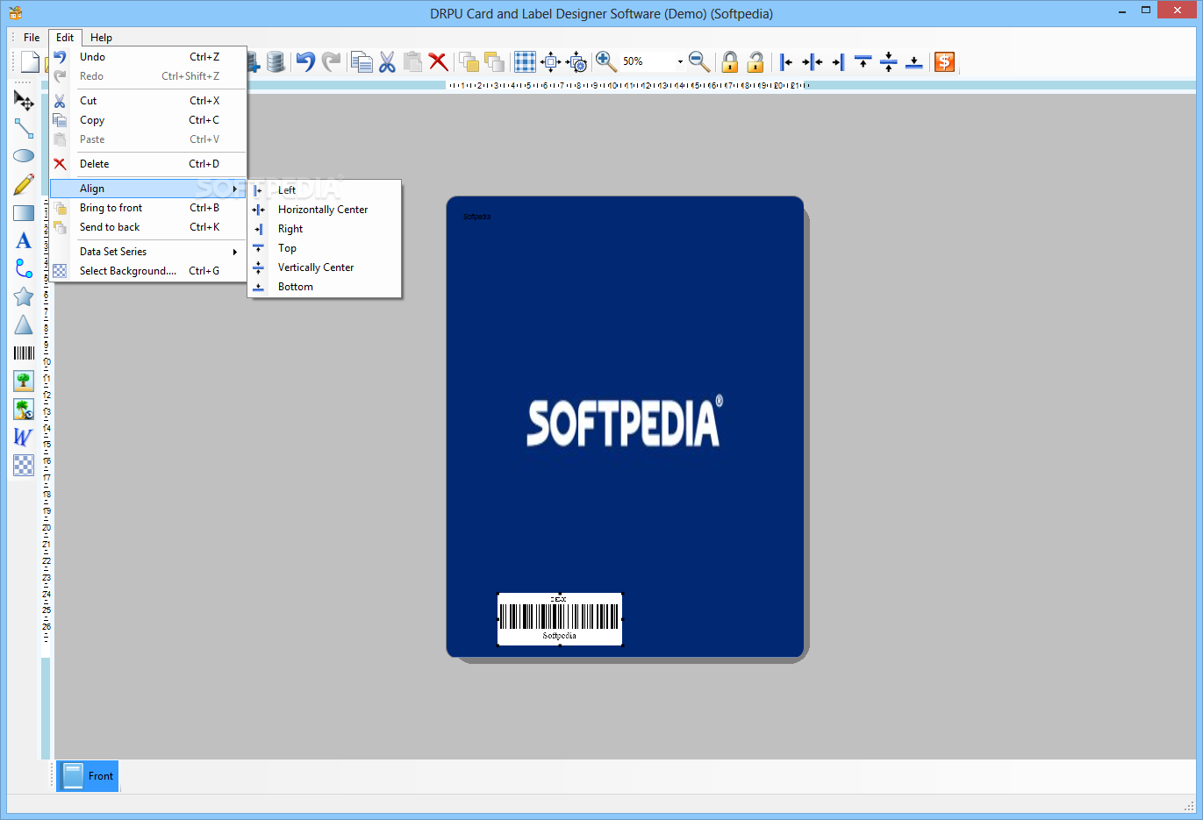Screen dimensions: 1203x820
Task: Select the Pencil tool
Action: pyautogui.click(x=24, y=184)
